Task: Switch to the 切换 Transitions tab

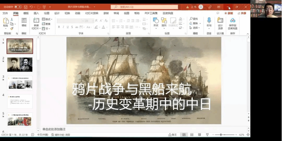Action: [67, 13]
